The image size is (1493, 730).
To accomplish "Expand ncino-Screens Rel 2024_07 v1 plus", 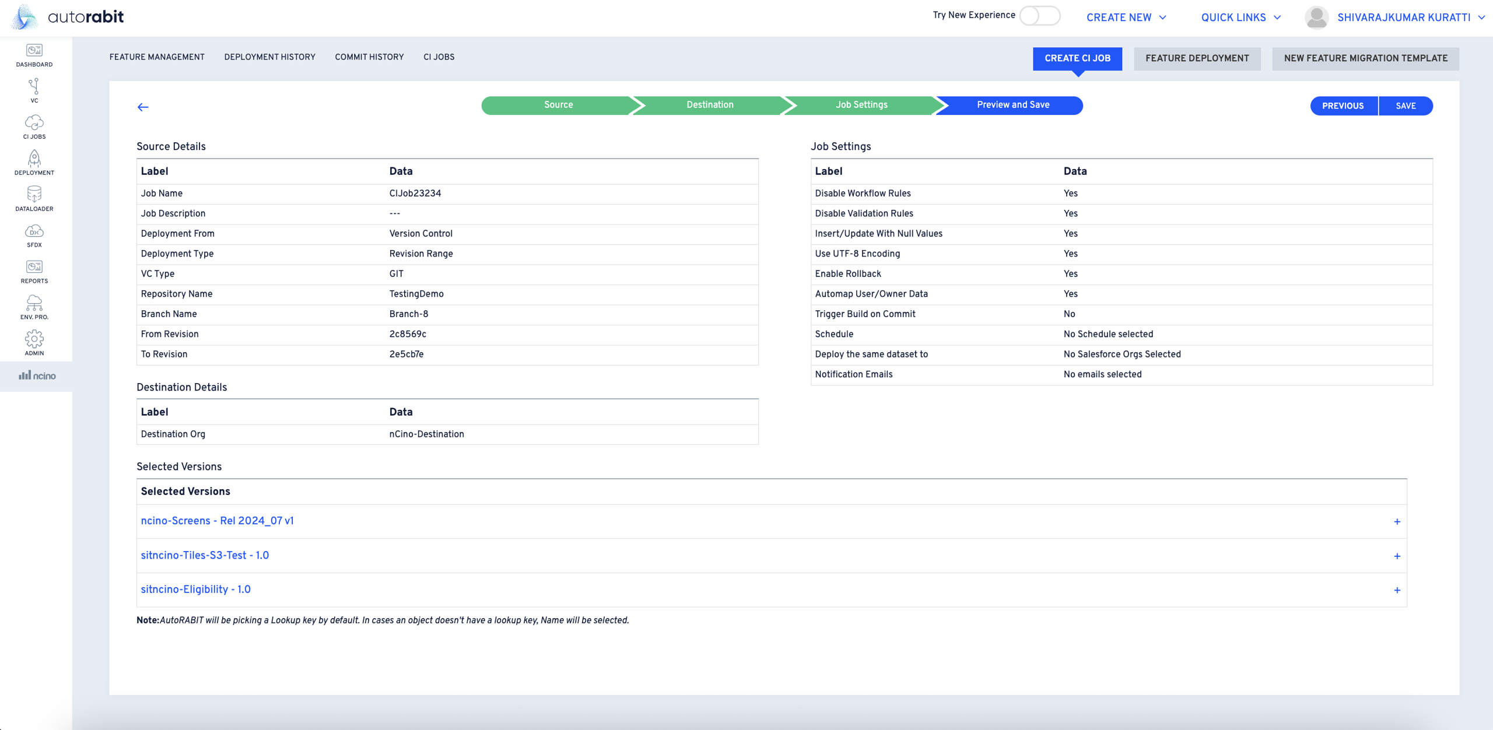I will coord(1397,522).
